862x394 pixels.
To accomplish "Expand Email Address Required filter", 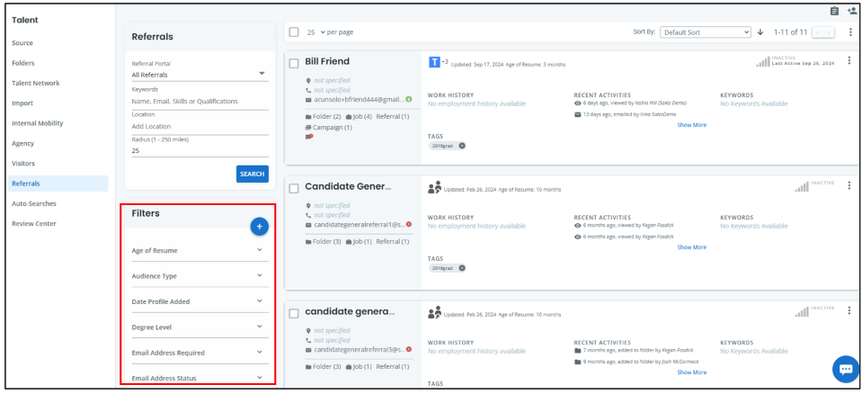I will 200,353.
